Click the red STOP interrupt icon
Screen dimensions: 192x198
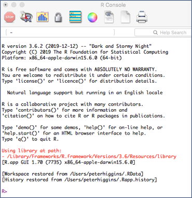click(10, 17)
